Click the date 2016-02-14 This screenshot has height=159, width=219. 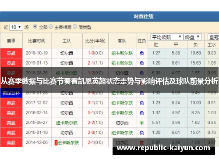click(37, 113)
